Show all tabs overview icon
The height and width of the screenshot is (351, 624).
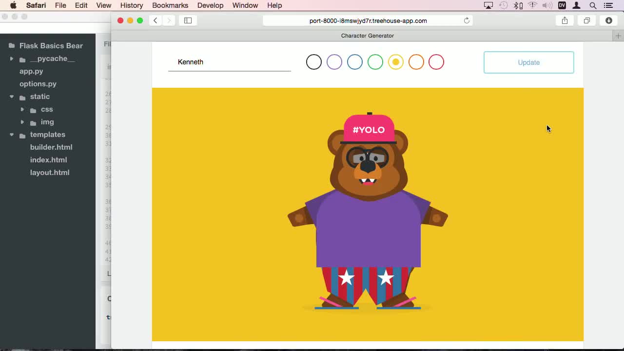pos(587,20)
